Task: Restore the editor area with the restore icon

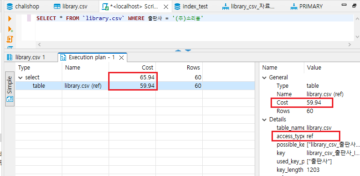Action: click(354, 5)
